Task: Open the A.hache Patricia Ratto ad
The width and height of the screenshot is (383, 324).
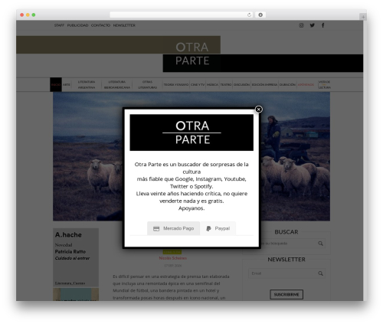Action: (x=76, y=257)
